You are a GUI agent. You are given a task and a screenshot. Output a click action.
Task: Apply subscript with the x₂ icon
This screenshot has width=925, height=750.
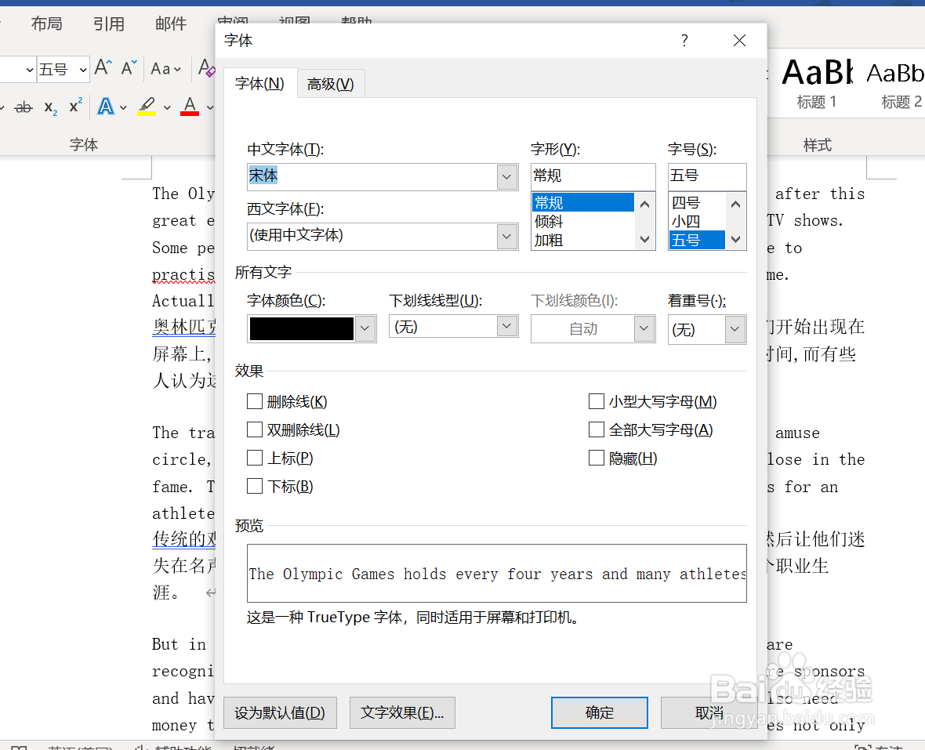tap(51, 107)
